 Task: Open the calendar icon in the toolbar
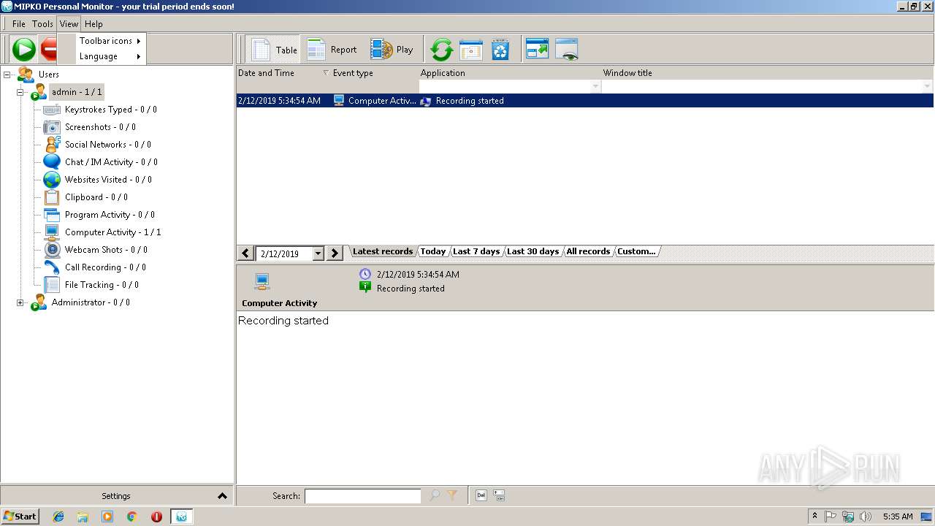471,50
